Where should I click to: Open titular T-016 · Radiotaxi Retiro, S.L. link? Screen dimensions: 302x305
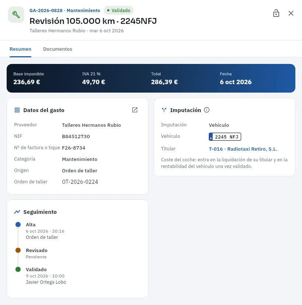point(243,149)
